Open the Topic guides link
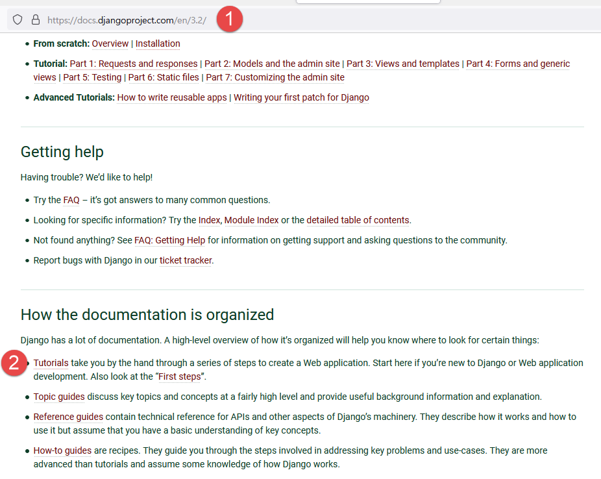Image resolution: width=601 pixels, height=479 pixels. point(59,397)
